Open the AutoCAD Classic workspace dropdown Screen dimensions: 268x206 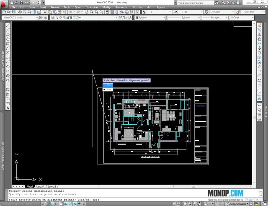coord(20,18)
